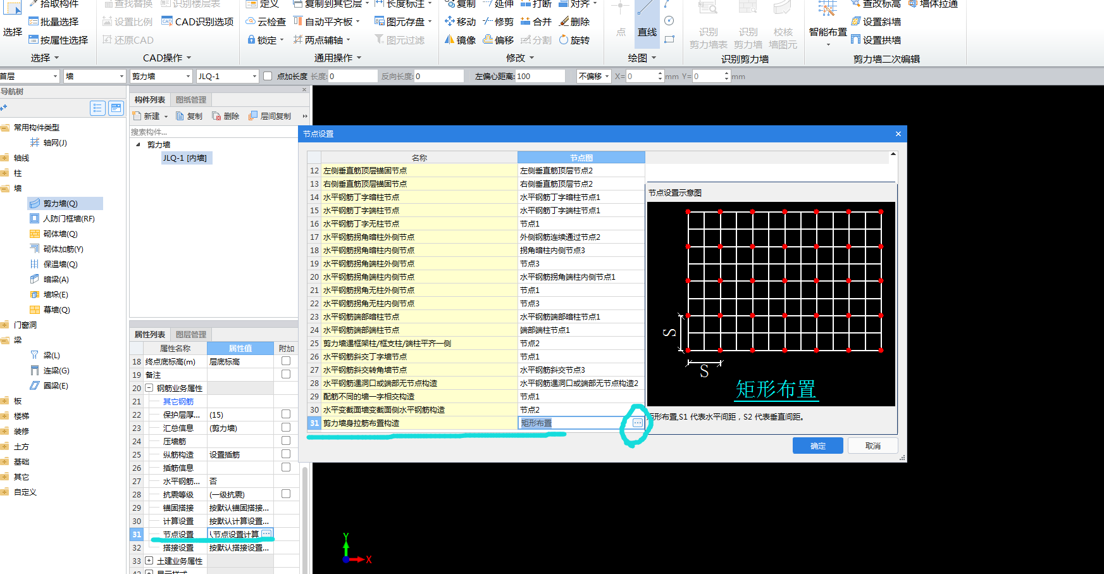Switch to 构件列表 tab
The height and width of the screenshot is (574, 1104).
[x=150, y=100]
